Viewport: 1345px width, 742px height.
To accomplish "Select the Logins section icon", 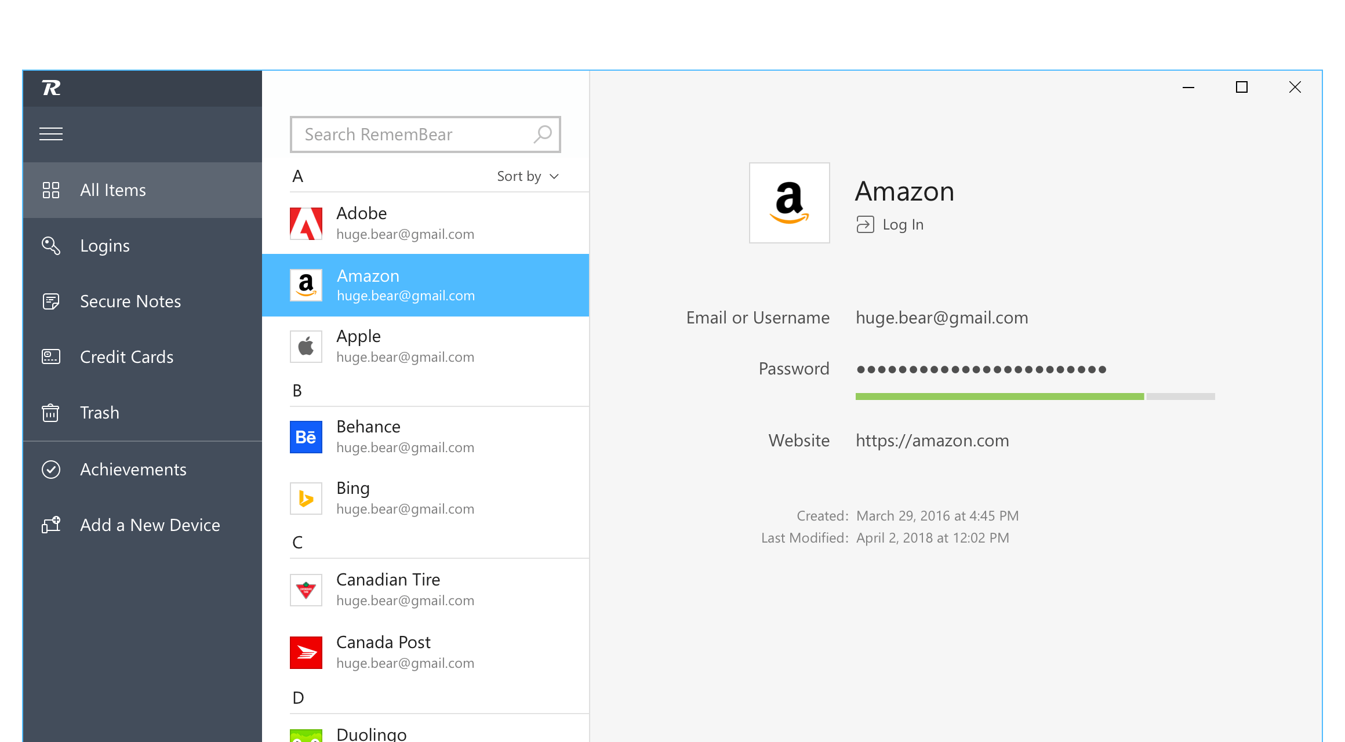I will [x=50, y=246].
